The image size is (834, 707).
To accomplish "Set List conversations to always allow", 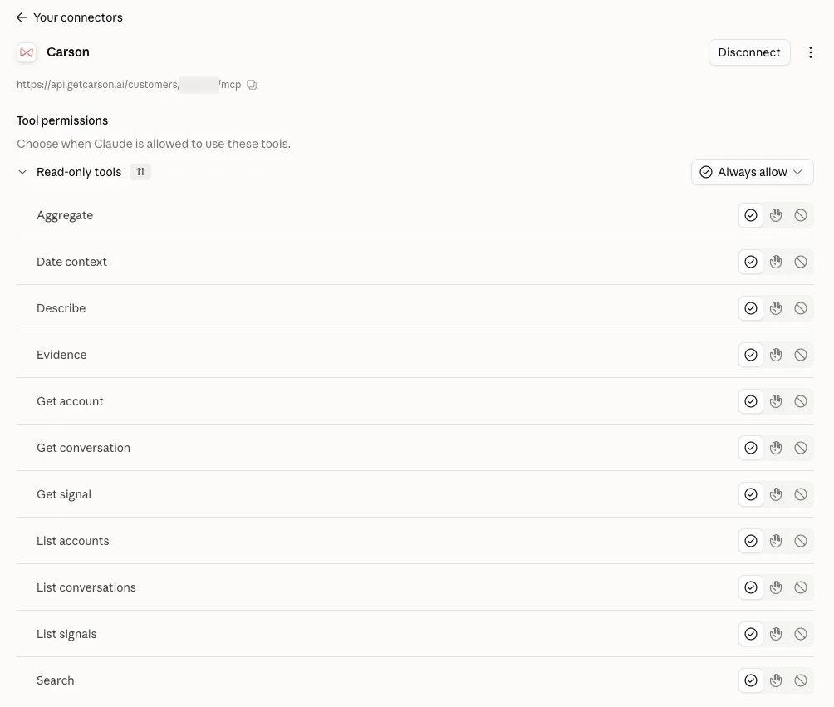I will pos(750,587).
